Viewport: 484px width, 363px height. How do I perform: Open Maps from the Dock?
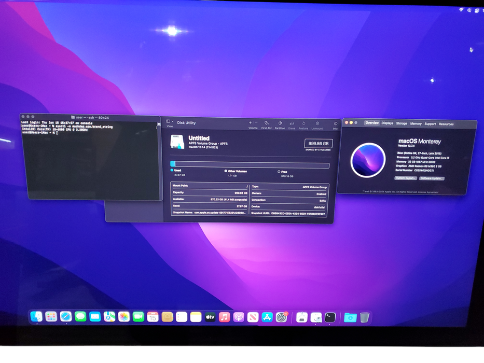click(x=109, y=317)
